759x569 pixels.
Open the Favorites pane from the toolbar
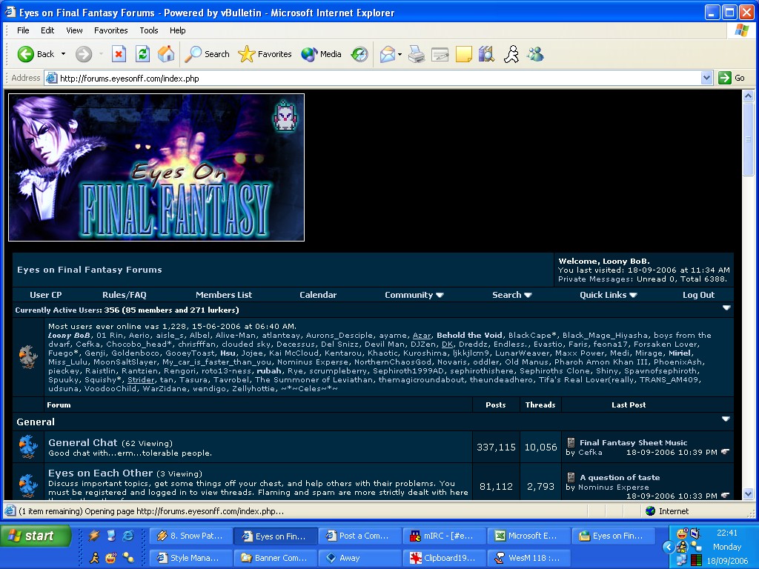[265, 54]
